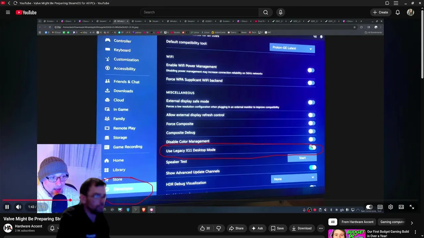The image size is (424, 238).
Task: Click the Hardware Accent channel avatar
Action: [x=8, y=228]
